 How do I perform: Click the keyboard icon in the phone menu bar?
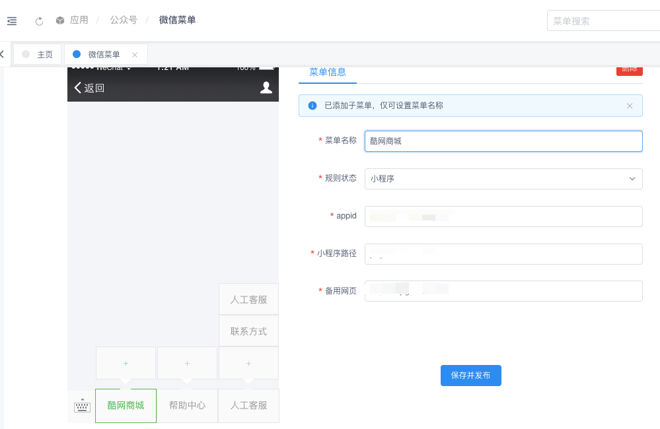82,406
